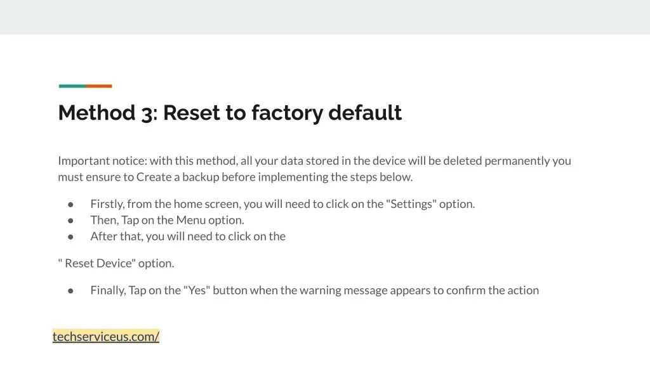Click the word 'Menu' in the second bullet
The image size is (650, 365).
[190, 220]
